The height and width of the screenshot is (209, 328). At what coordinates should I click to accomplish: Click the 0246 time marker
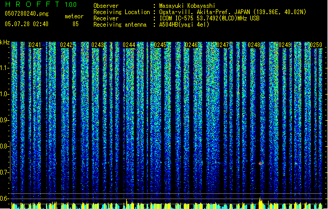click(x=191, y=45)
